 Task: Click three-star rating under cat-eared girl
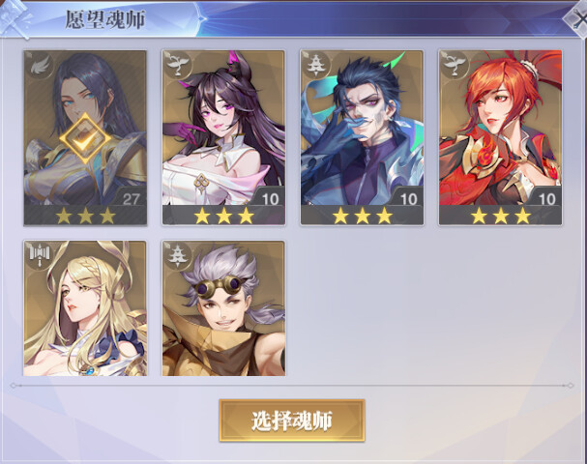point(223,217)
